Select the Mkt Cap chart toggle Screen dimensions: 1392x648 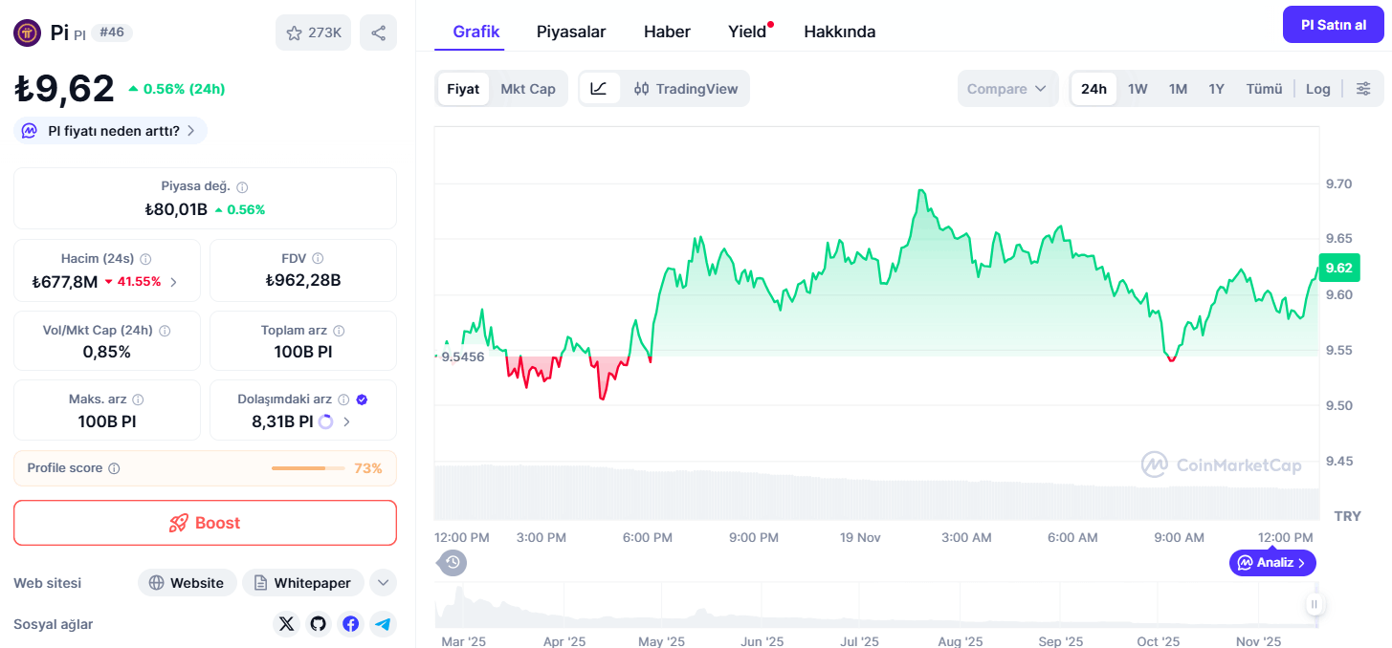(528, 89)
